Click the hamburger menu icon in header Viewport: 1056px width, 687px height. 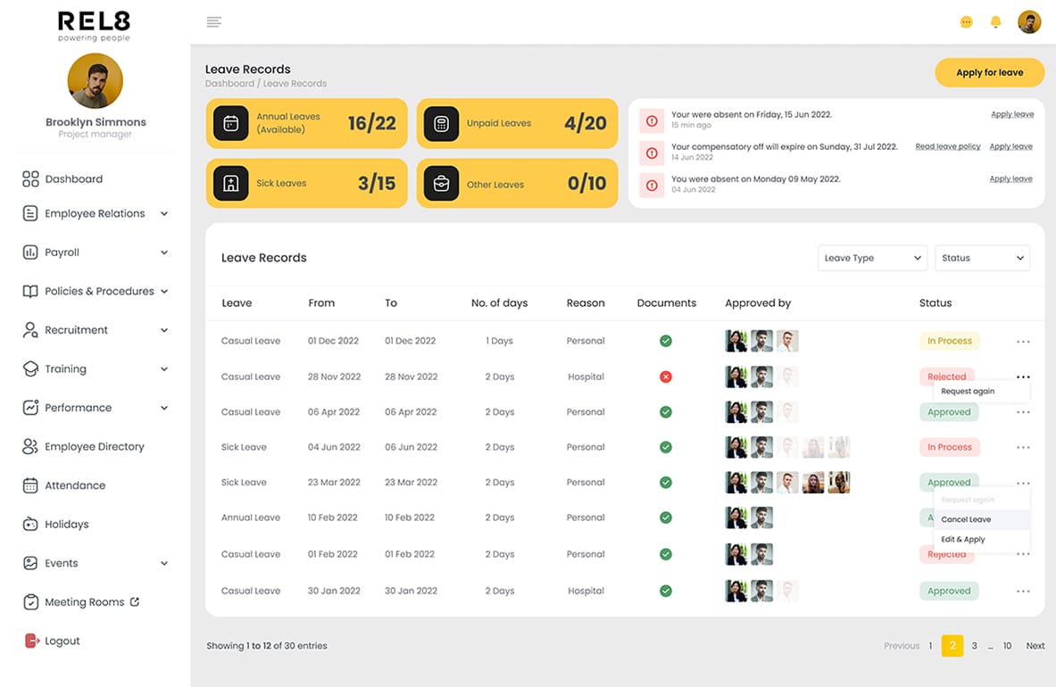pos(213,22)
